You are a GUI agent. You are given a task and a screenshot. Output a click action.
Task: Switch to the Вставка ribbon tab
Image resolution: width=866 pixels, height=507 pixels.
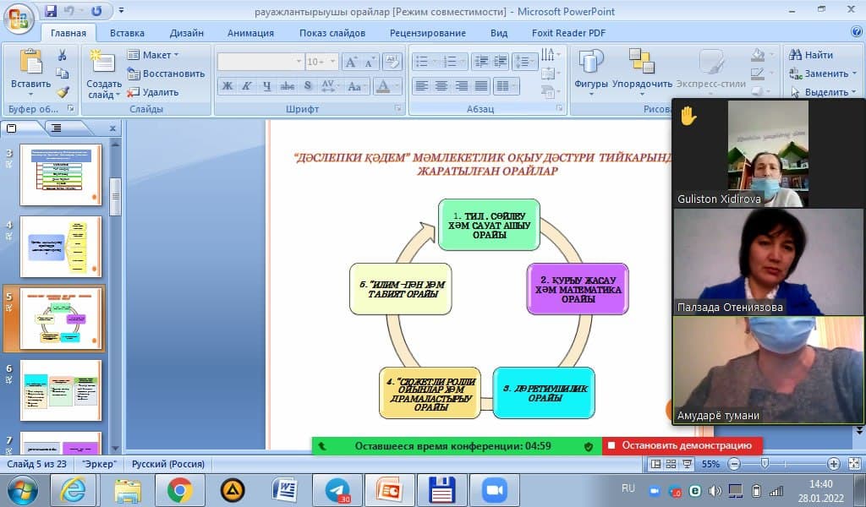[x=127, y=33]
